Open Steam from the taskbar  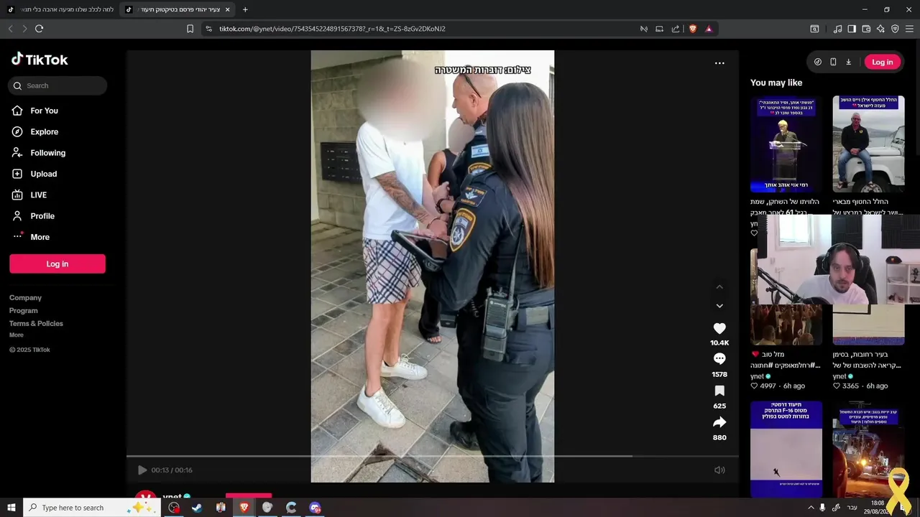point(196,508)
